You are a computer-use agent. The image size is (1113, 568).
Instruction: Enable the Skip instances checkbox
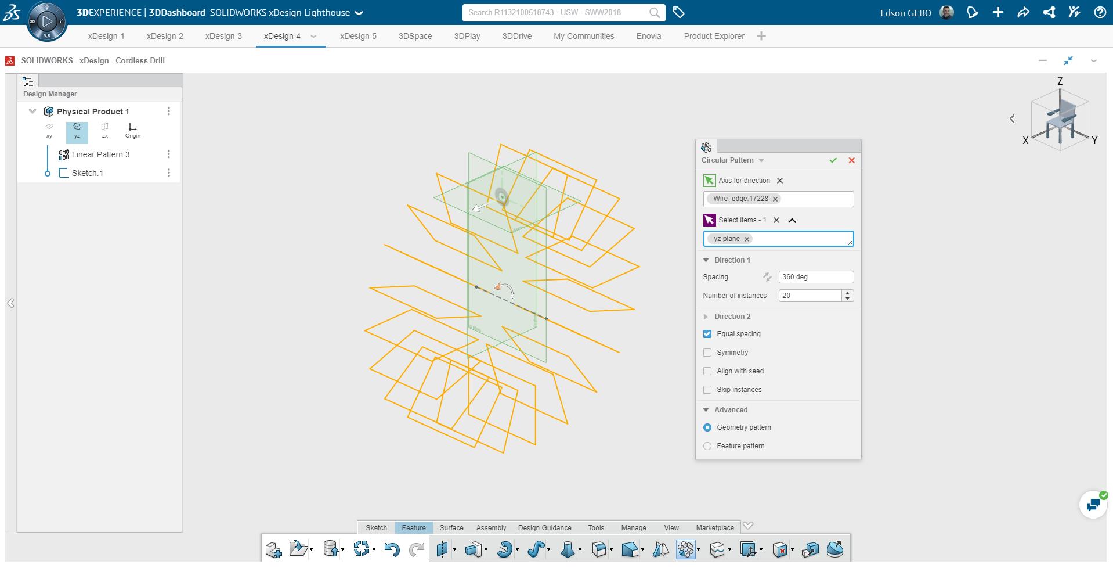[707, 390]
